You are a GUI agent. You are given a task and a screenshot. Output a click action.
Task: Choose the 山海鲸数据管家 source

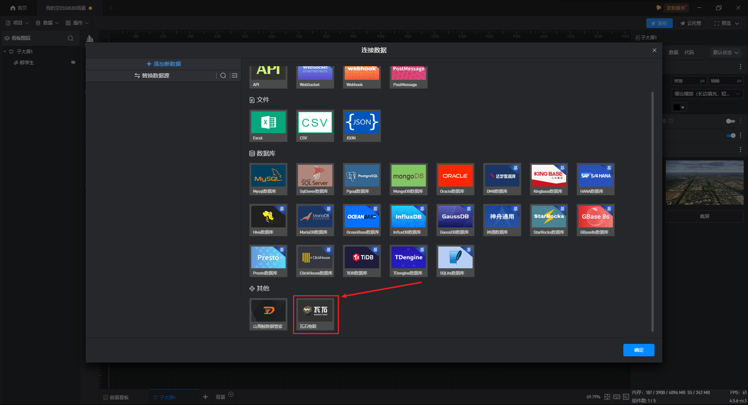click(x=268, y=314)
